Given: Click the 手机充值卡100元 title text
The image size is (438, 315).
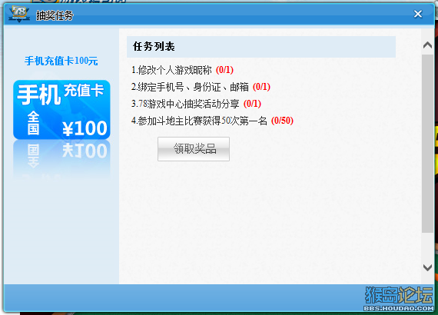Looking at the screenshot, I should click(x=61, y=61).
